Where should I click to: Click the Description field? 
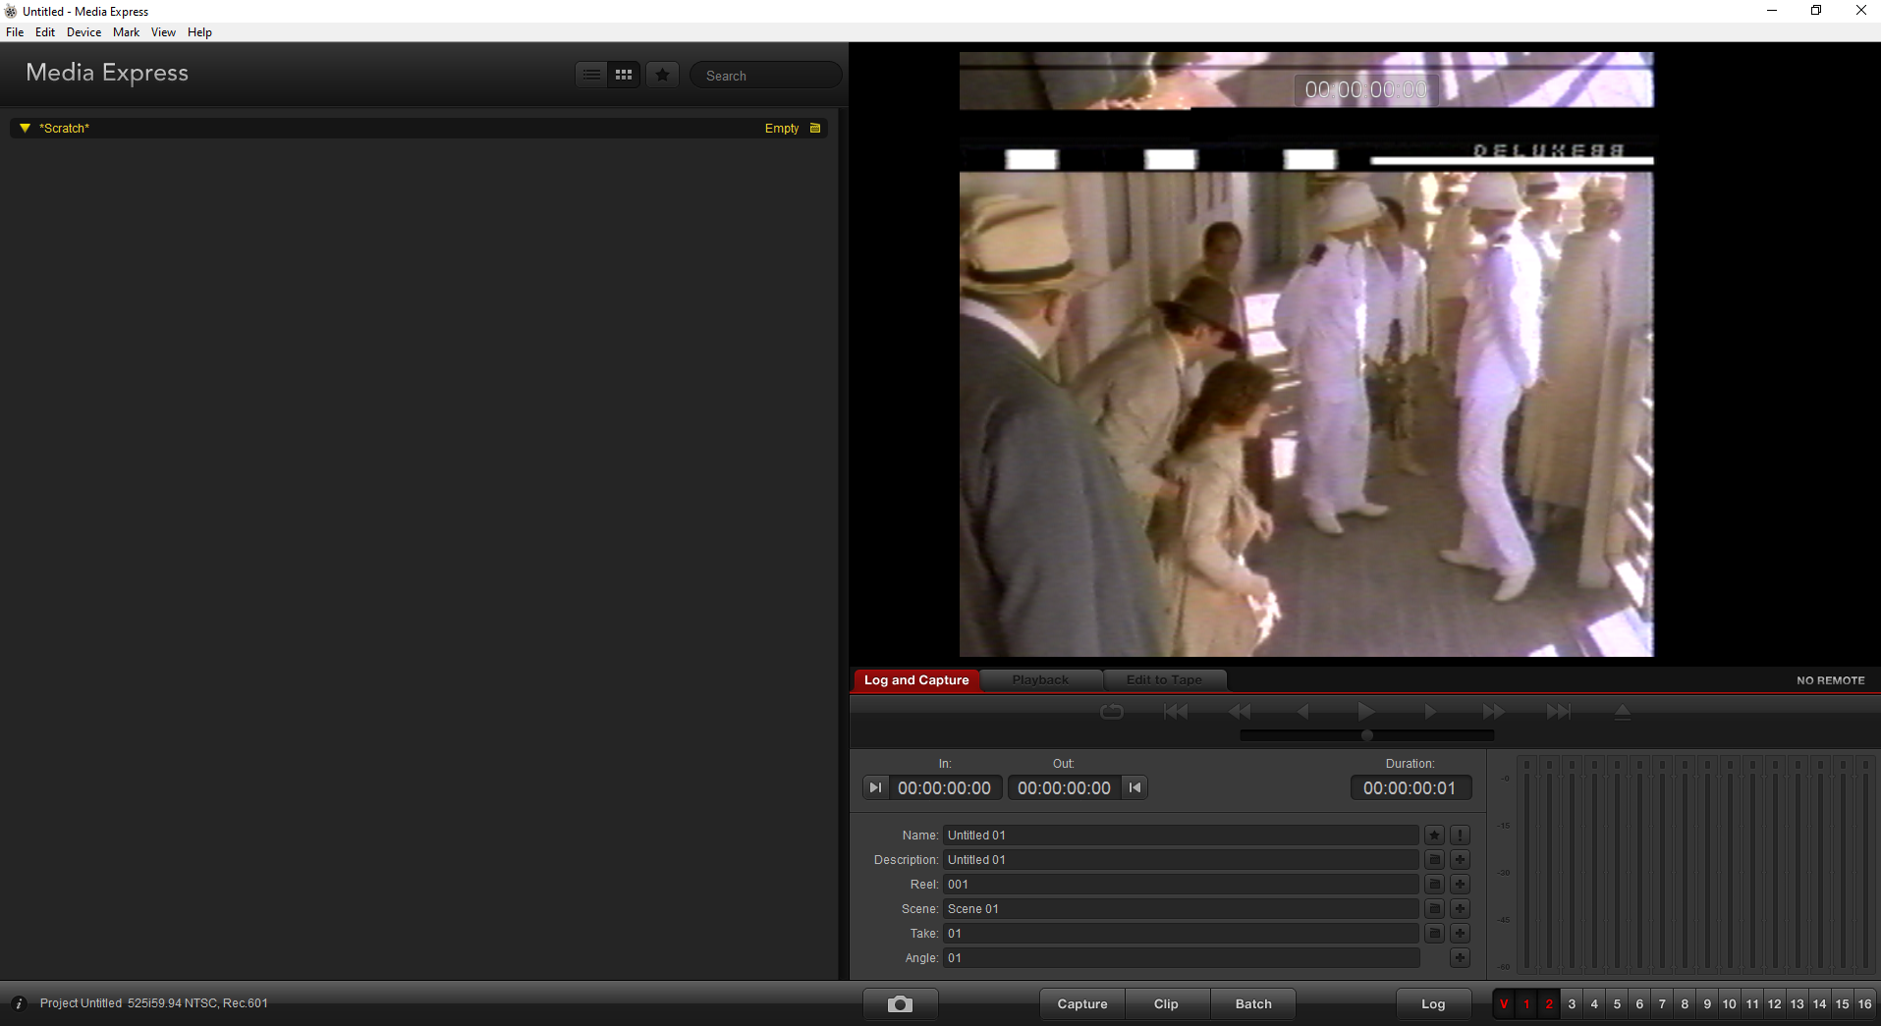click(x=1181, y=860)
